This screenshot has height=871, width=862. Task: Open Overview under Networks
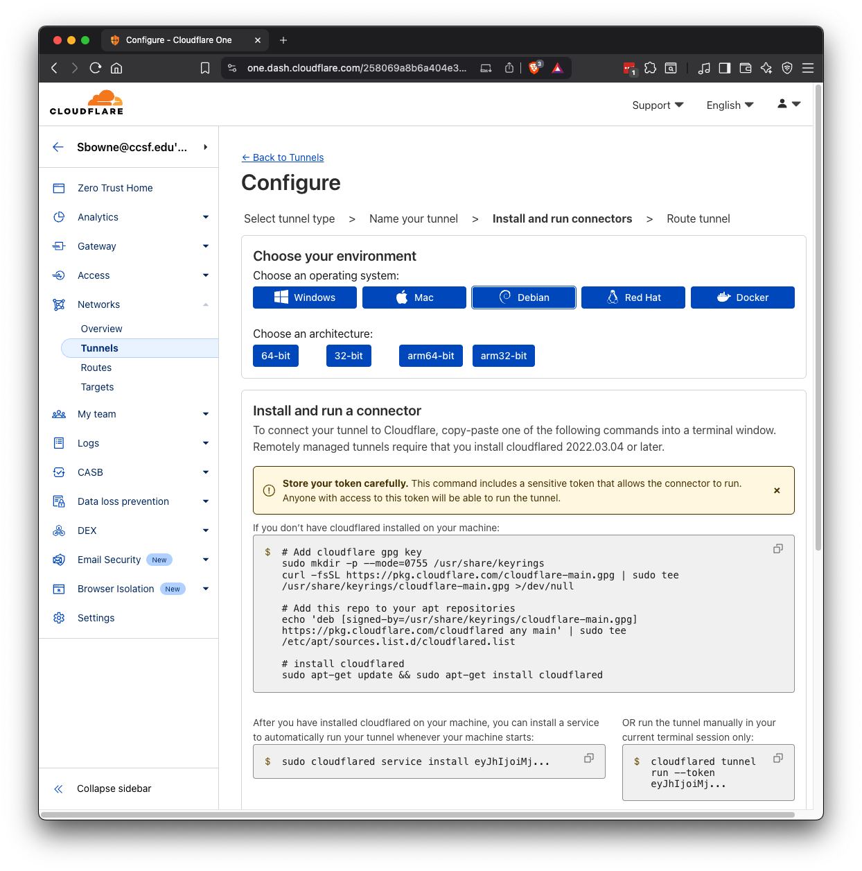coord(102,329)
